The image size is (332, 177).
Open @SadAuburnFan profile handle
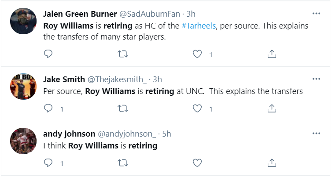point(150,14)
